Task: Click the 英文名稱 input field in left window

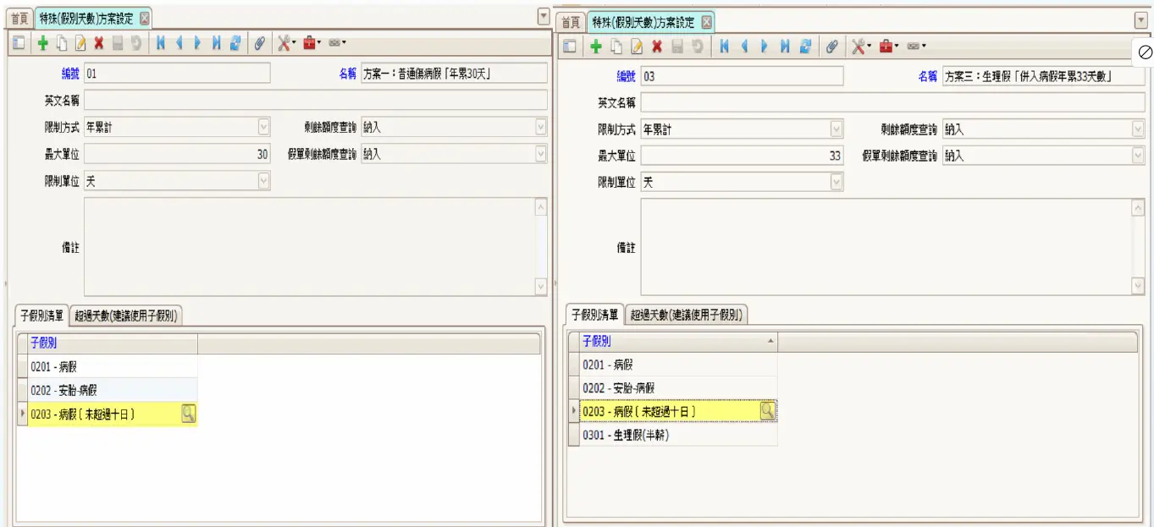Action: point(315,101)
